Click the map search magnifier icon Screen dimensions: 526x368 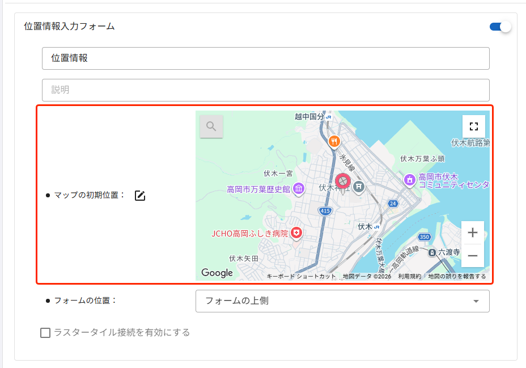[x=211, y=126]
